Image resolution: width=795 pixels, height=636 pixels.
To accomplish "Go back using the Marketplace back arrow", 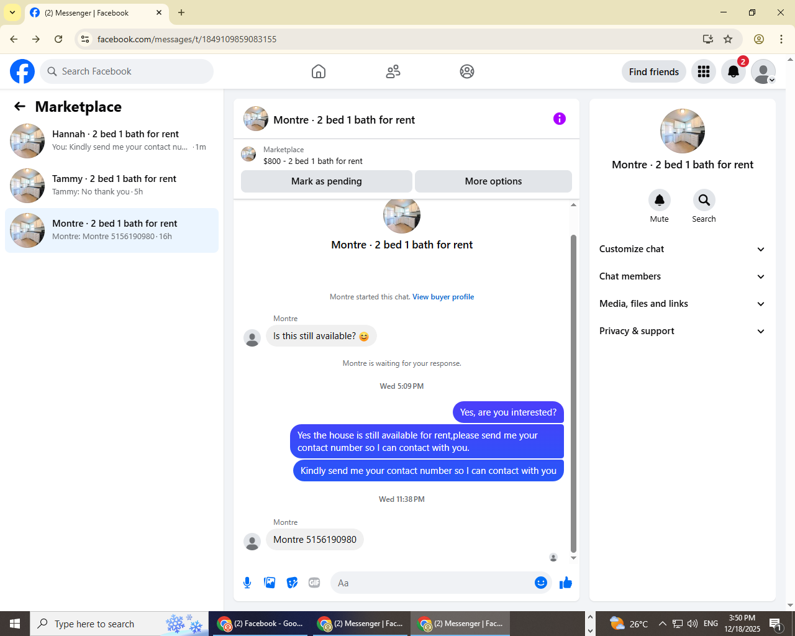I will (20, 107).
